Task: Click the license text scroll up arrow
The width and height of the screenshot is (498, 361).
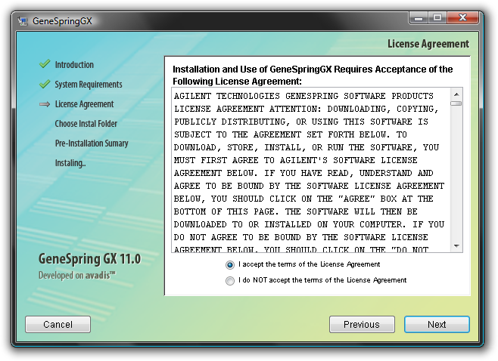Action: click(x=456, y=94)
